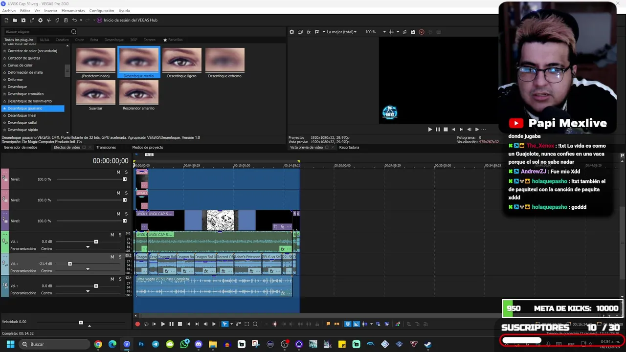Screen dimensions: 626x352
Task: Create a new project from the toolbar
Action: (6, 20)
